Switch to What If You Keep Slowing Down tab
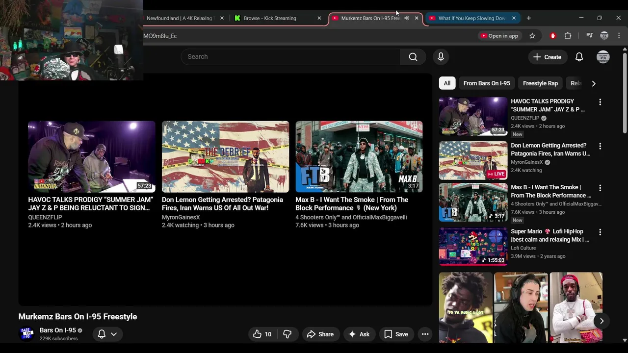 (472, 18)
